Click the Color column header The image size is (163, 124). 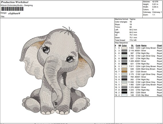pyautogui.click(x=124, y=46)
